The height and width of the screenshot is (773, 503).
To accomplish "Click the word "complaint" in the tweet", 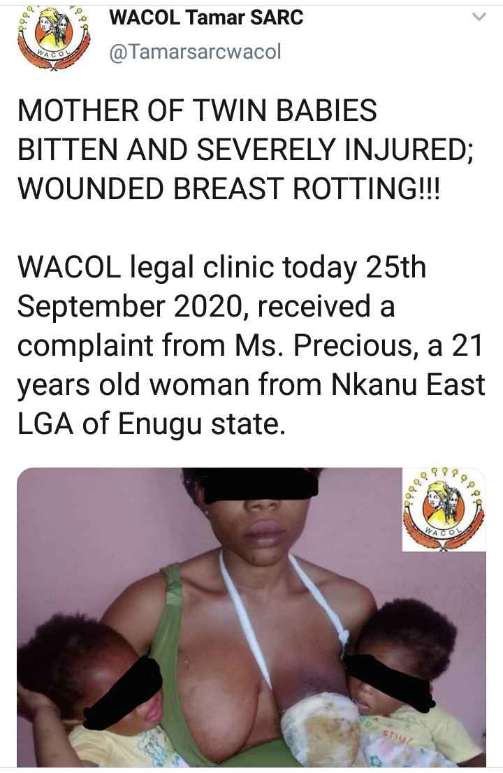I will [x=85, y=346].
